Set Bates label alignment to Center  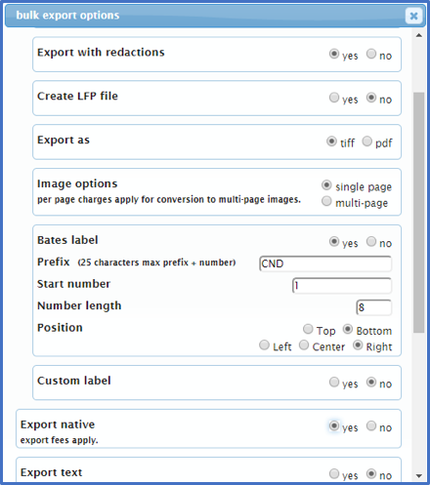click(304, 344)
